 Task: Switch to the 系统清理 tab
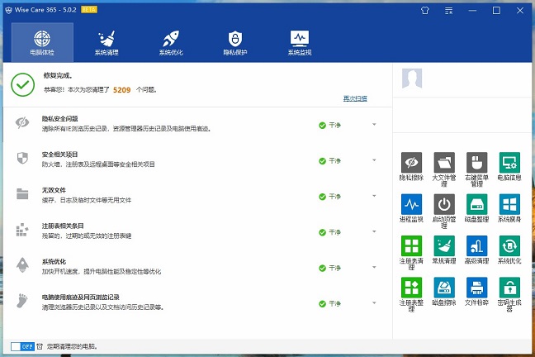tap(107, 42)
